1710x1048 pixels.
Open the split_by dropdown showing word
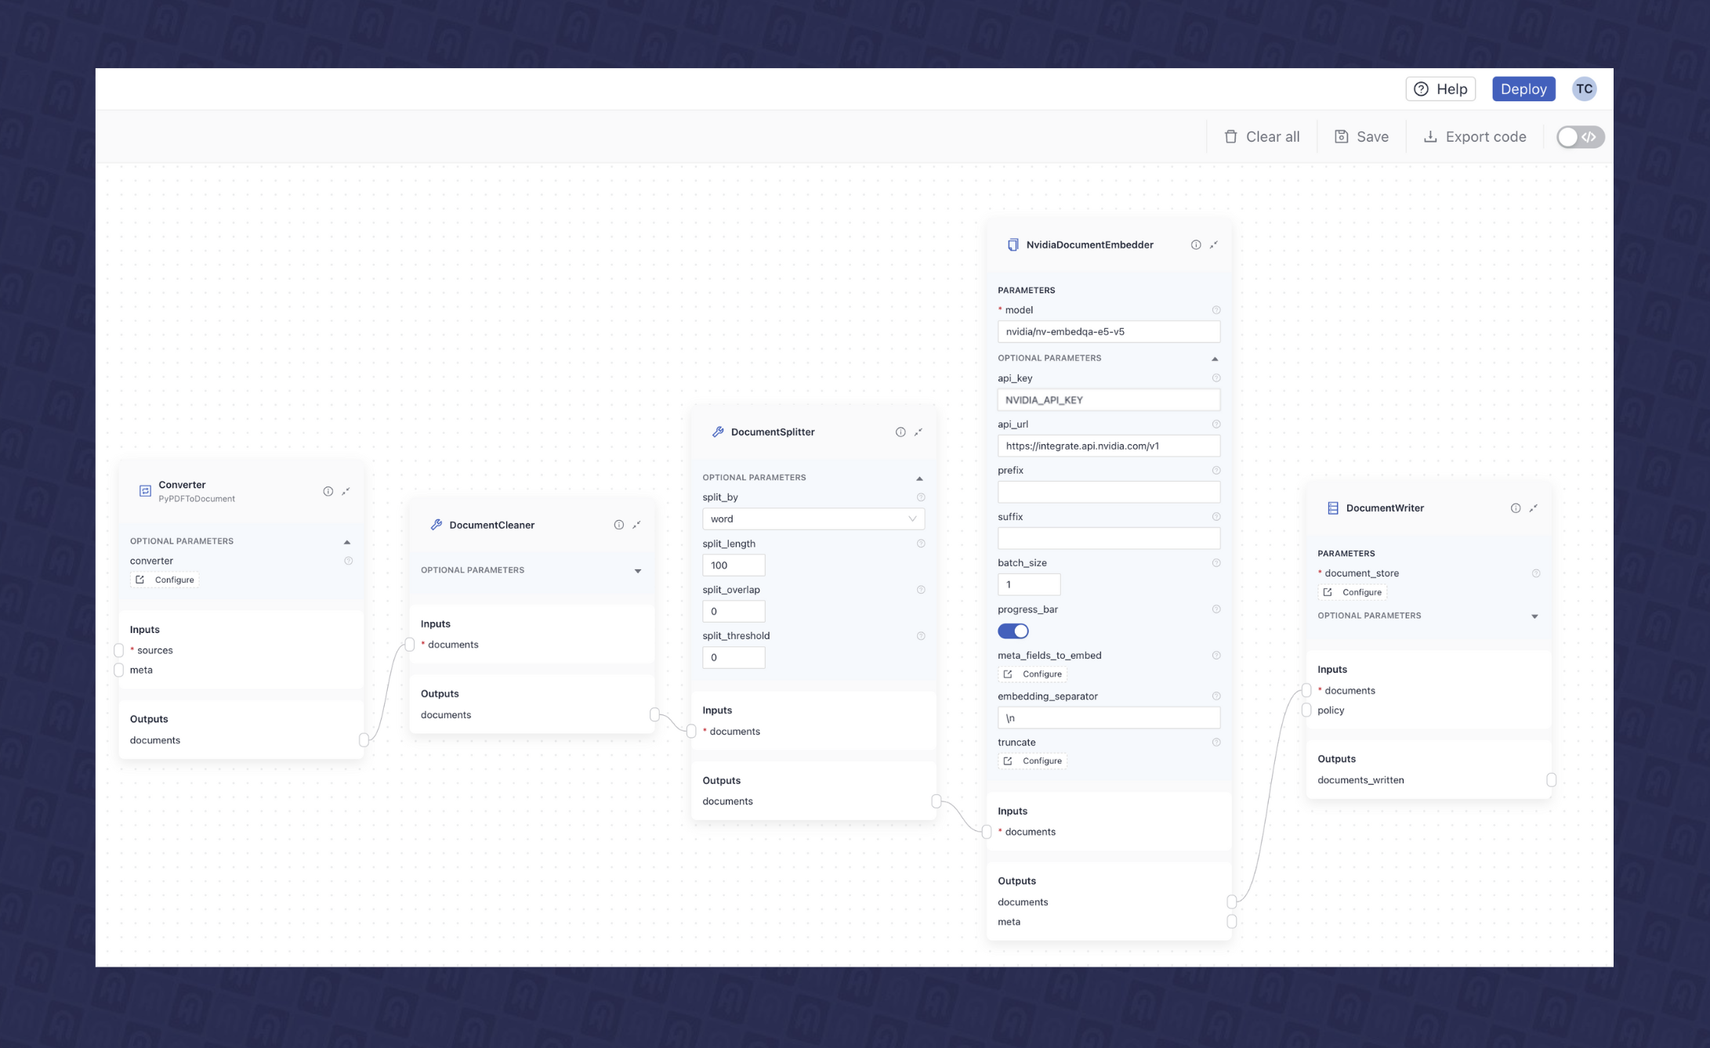click(x=813, y=519)
